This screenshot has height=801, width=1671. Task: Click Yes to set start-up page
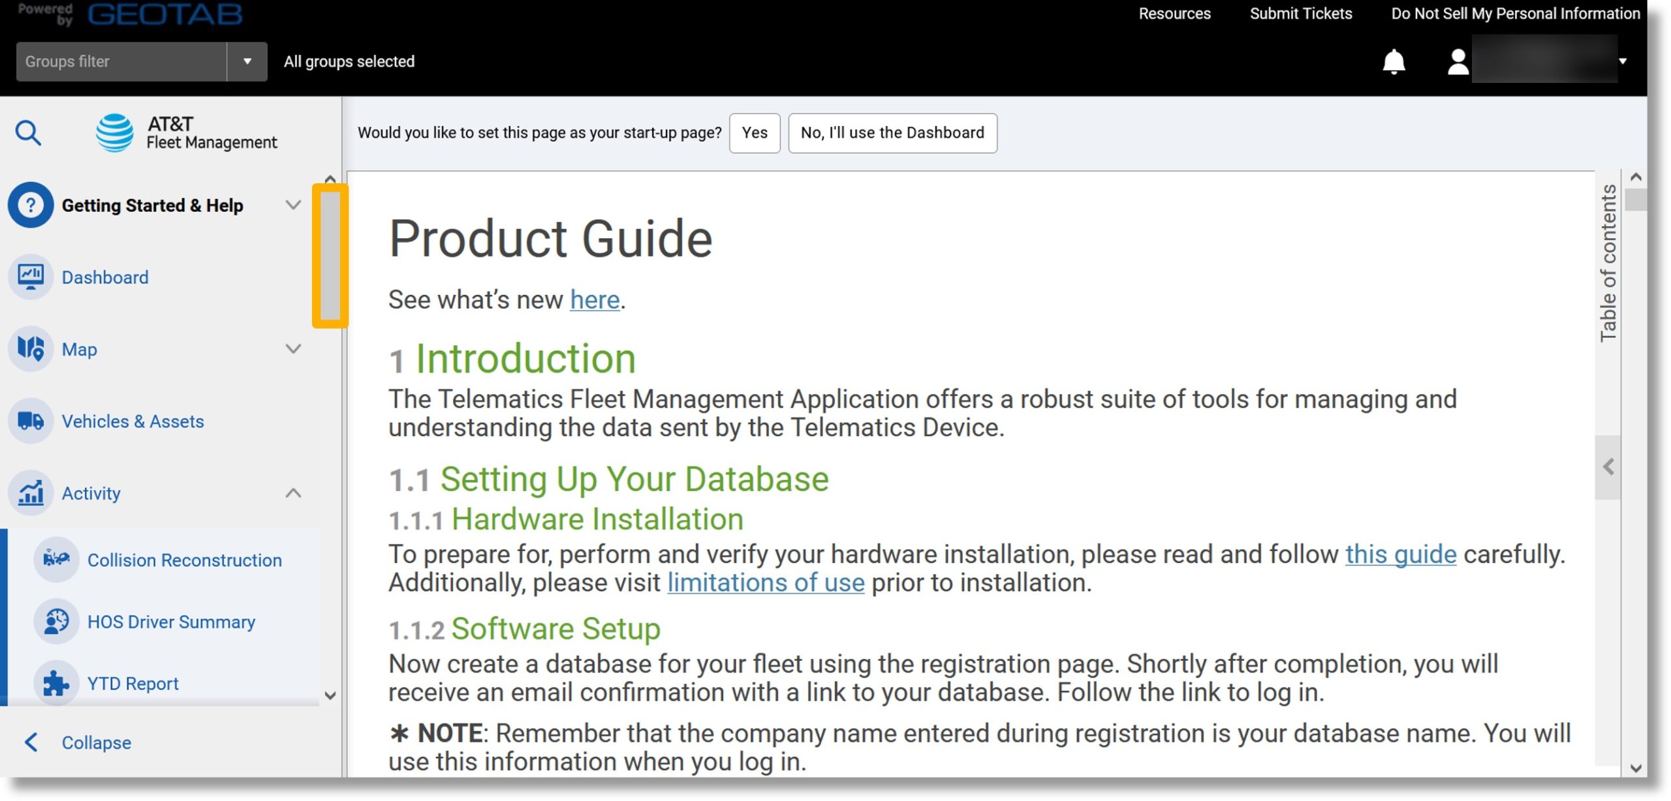click(754, 133)
